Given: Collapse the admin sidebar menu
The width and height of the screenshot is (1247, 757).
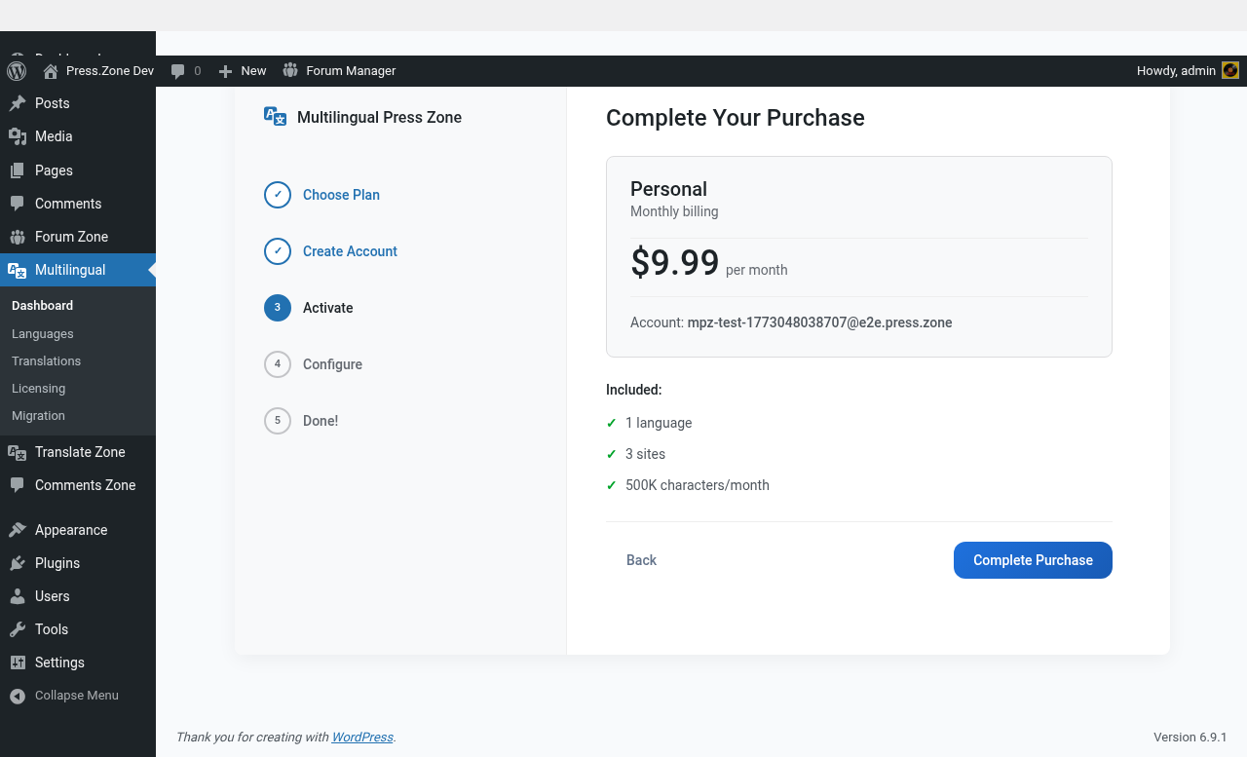Looking at the screenshot, I should pyautogui.click(x=78, y=696).
